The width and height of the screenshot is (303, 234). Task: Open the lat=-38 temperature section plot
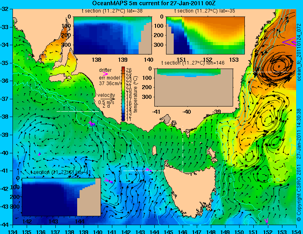(x=113, y=36)
